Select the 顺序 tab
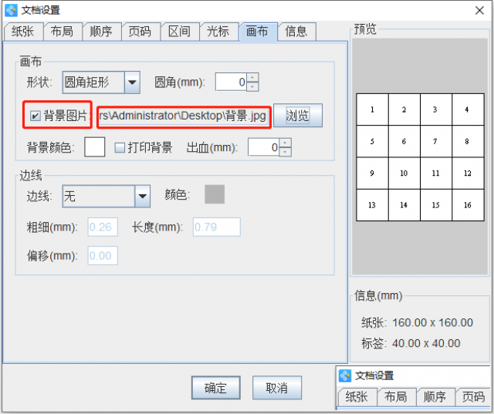 101,32
